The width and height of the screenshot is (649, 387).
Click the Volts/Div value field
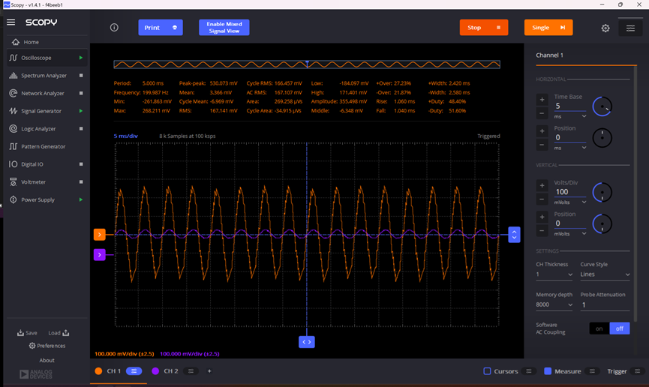[570, 192]
